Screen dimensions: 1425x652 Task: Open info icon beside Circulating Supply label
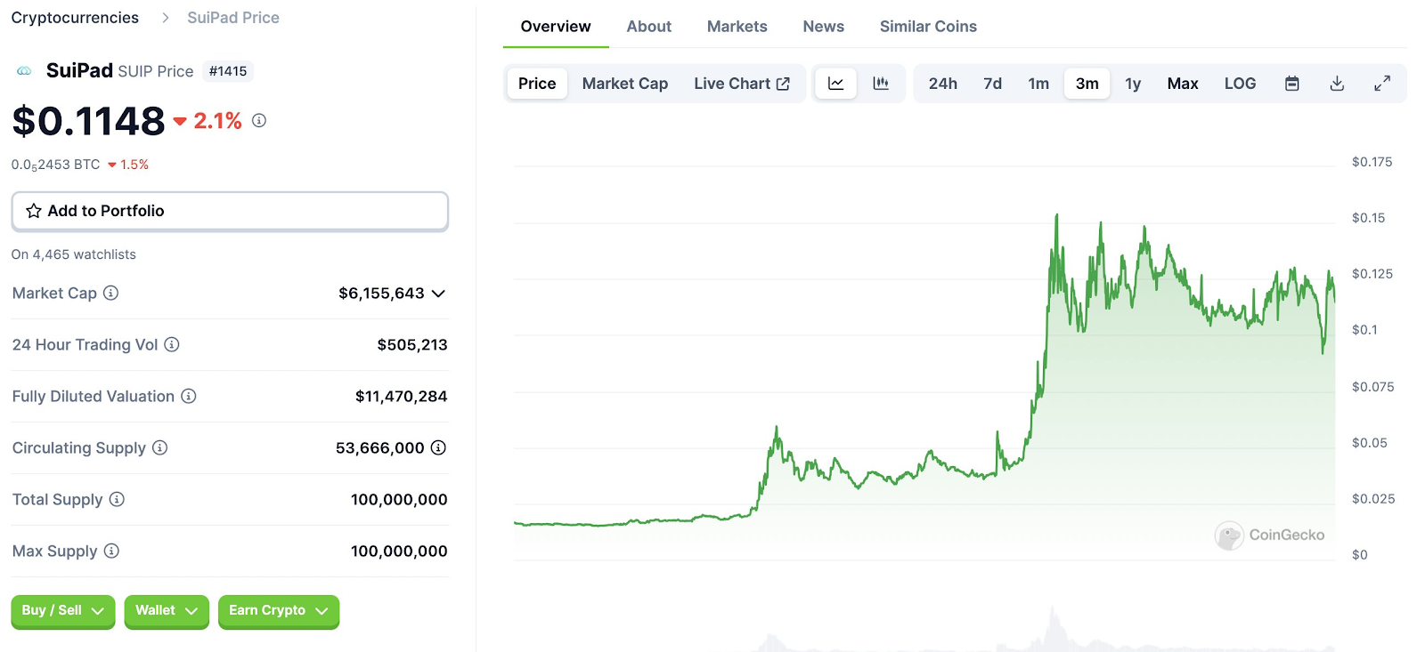160,447
